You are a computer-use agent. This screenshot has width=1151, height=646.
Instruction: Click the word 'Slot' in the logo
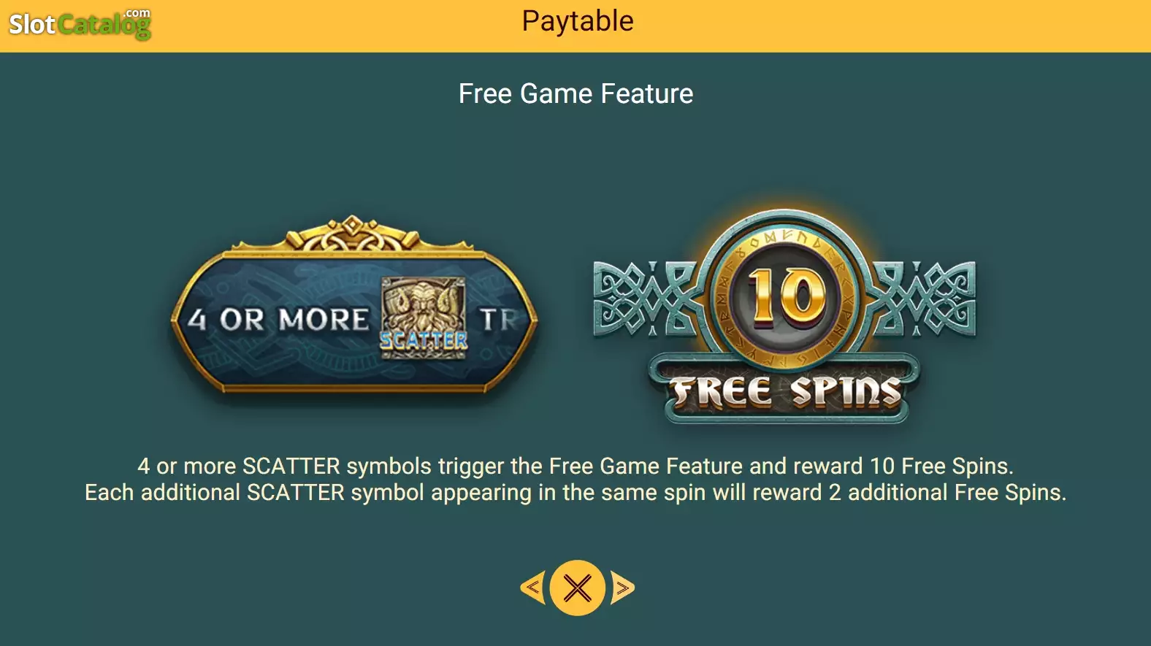(31, 25)
